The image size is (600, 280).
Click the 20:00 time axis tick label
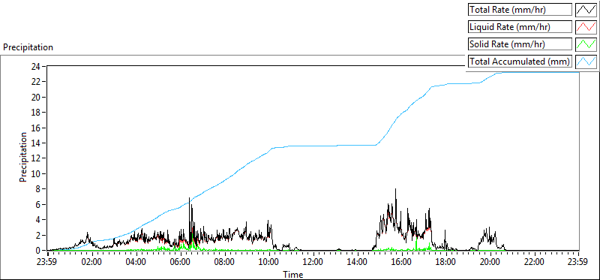coord(490,263)
